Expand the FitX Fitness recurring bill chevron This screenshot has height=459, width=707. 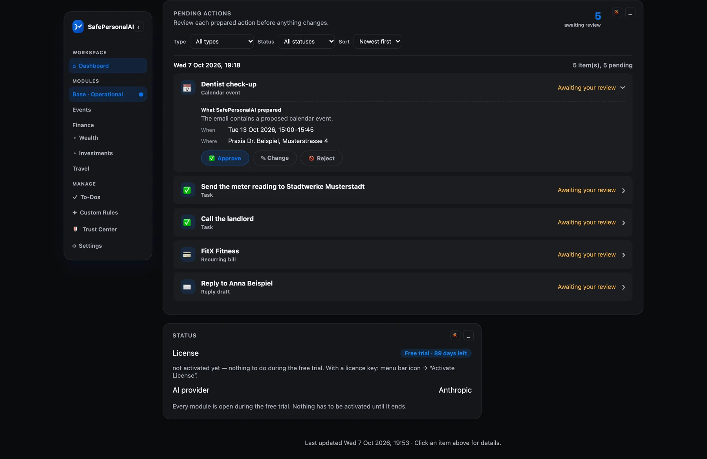pos(623,255)
